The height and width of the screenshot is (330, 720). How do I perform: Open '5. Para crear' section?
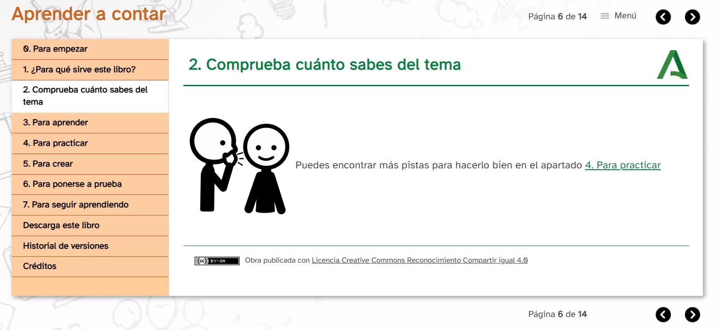point(48,164)
